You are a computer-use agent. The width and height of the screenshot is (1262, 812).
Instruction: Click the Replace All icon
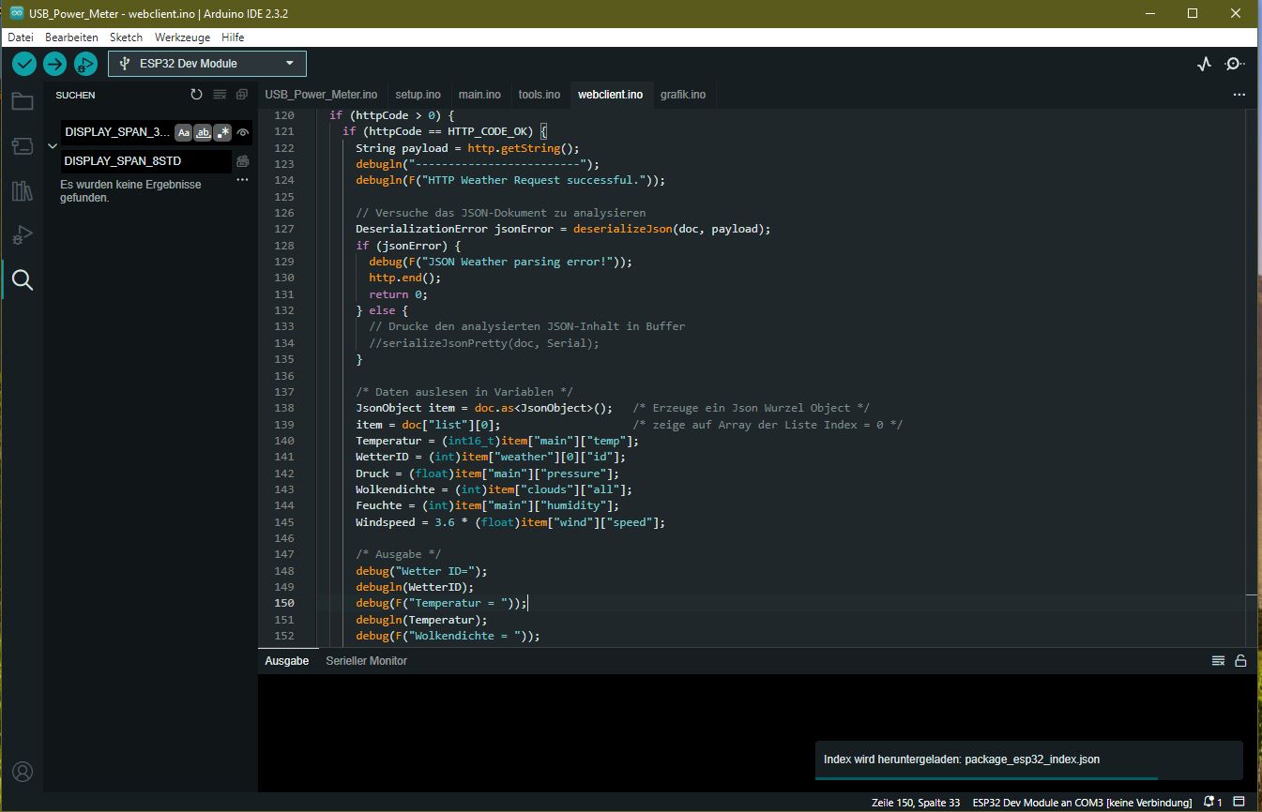coord(242,161)
